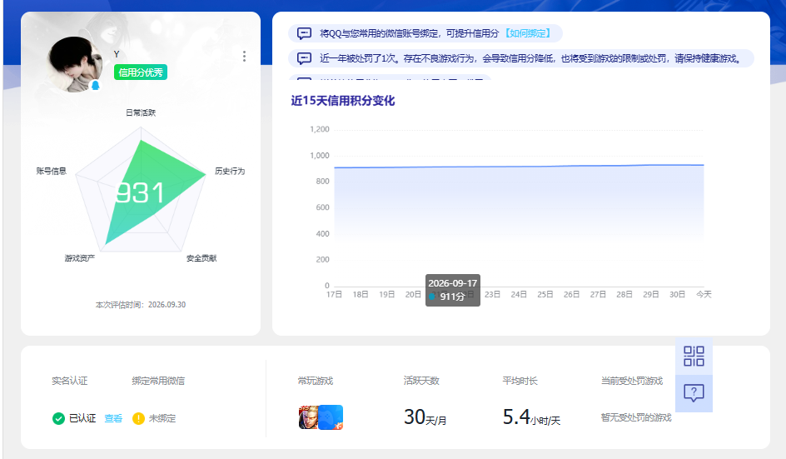Screen dimensions: 786x459
Task: Click the 30日 label on chart axis
Action: 677,294
